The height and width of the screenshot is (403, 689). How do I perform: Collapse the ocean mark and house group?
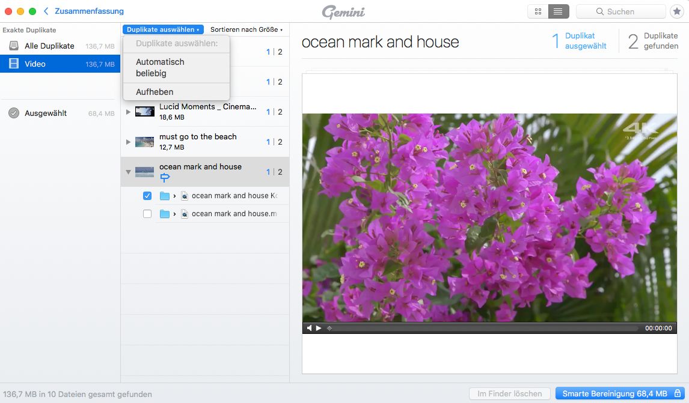[128, 172]
